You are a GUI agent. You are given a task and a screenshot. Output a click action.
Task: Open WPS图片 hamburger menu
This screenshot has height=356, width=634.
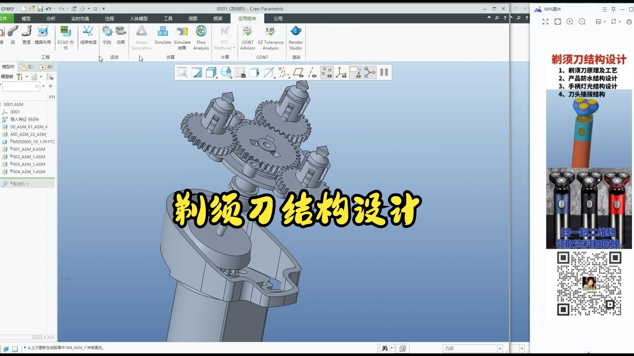[605, 10]
